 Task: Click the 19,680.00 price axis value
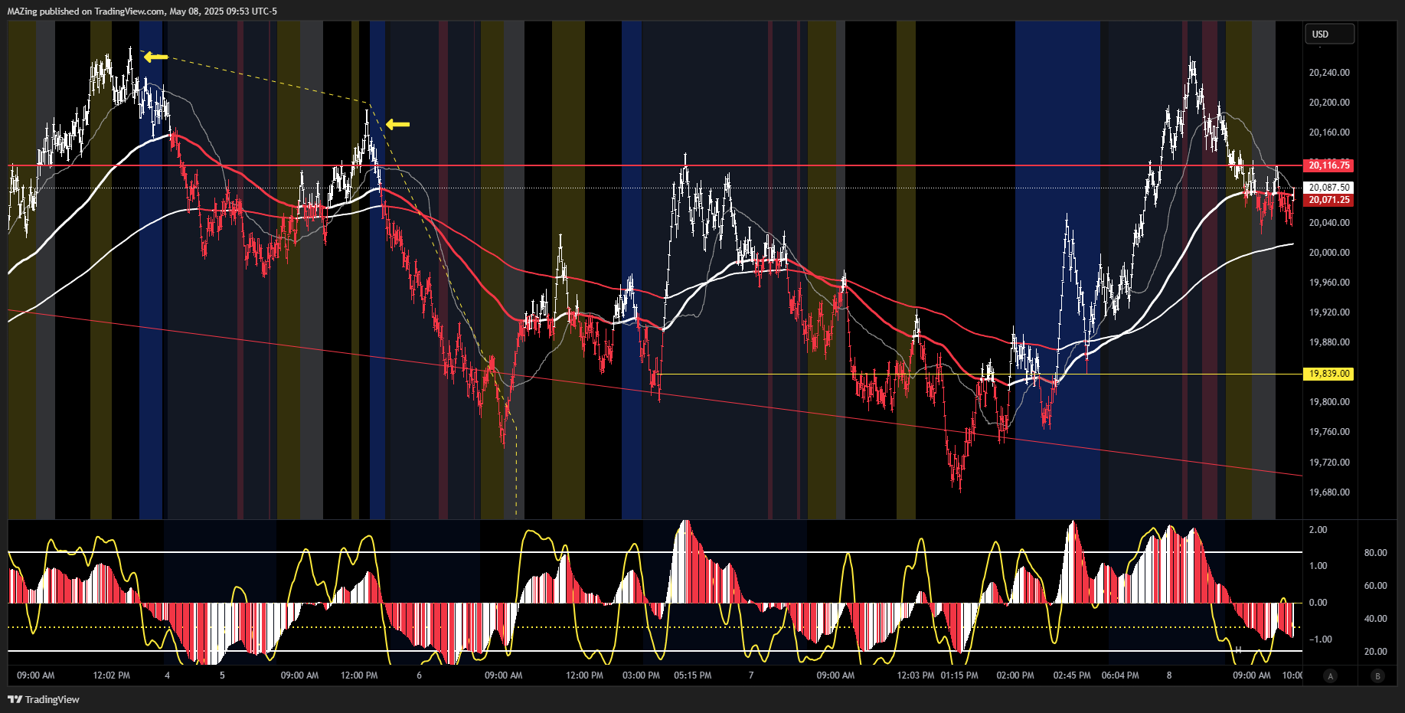pyautogui.click(x=1329, y=492)
